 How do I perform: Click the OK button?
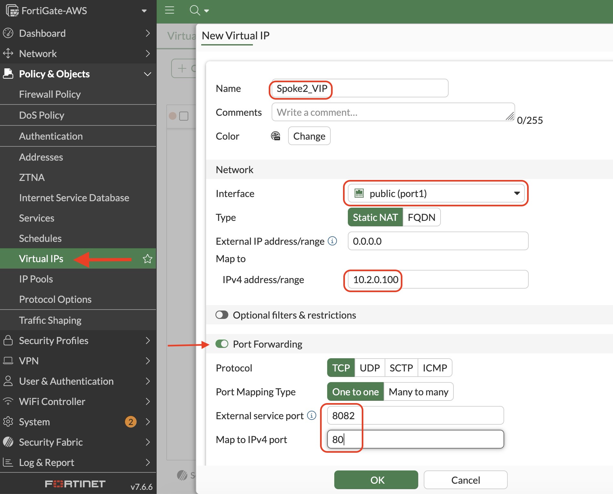click(x=376, y=480)
